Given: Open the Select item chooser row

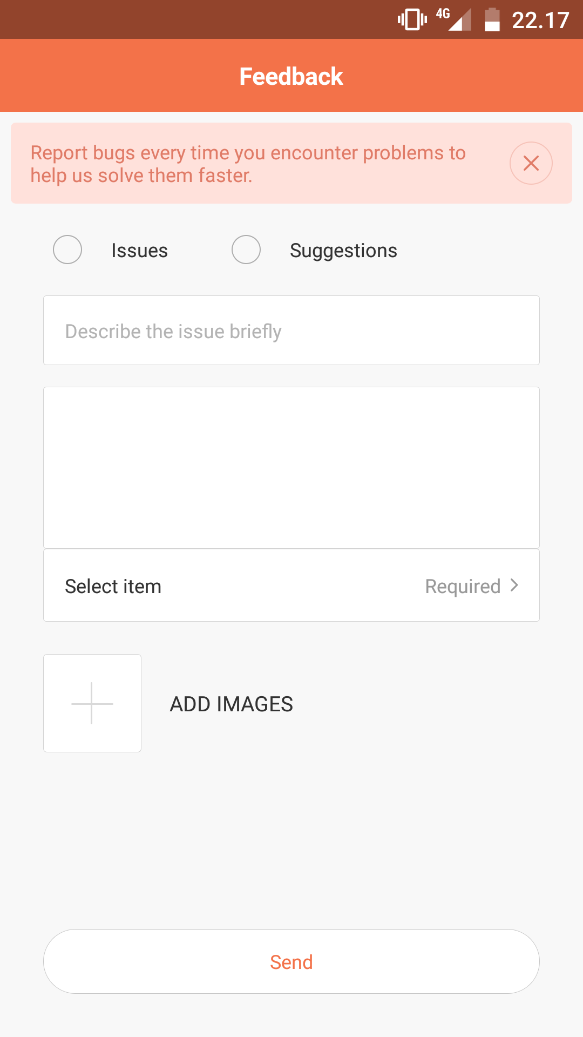Looking at the screenshot, I should tap(291, 585).
